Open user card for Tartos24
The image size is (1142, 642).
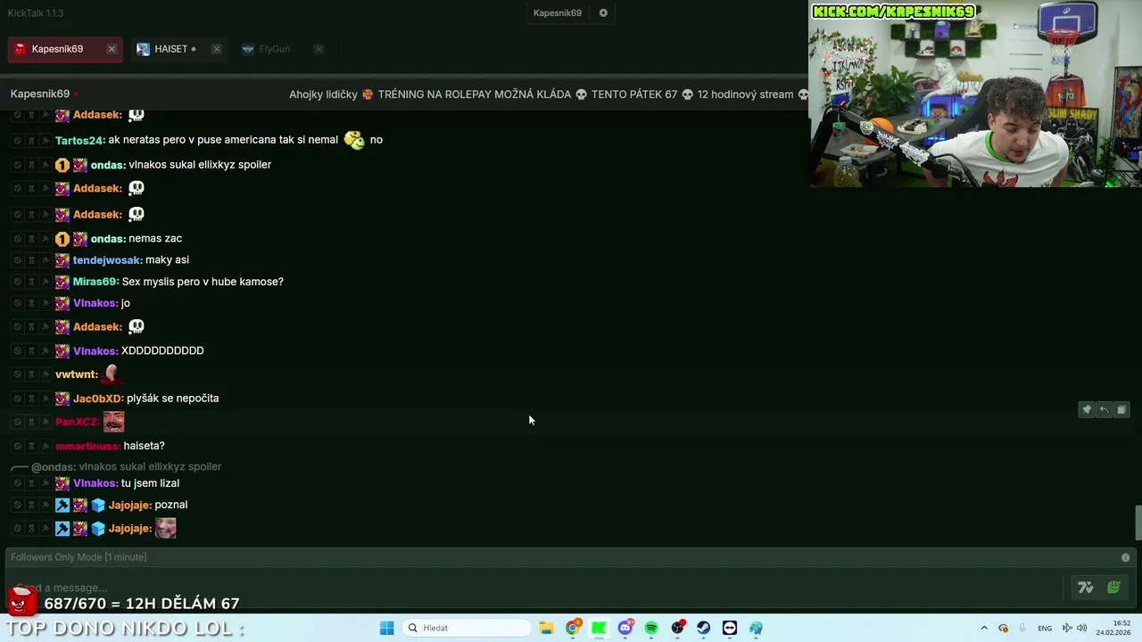coord(79,140)
